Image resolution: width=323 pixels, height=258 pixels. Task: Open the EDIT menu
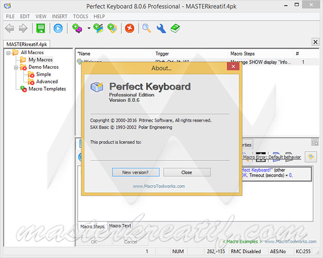(25, 16)
